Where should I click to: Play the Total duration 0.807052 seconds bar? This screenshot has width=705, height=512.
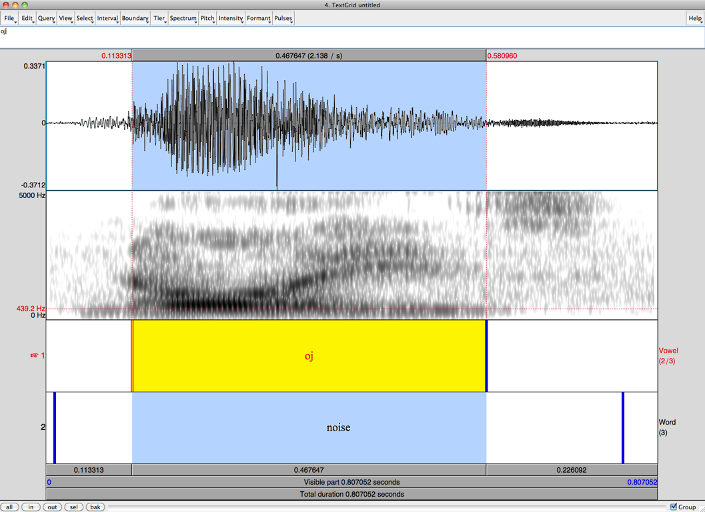[x=351, y=494]
